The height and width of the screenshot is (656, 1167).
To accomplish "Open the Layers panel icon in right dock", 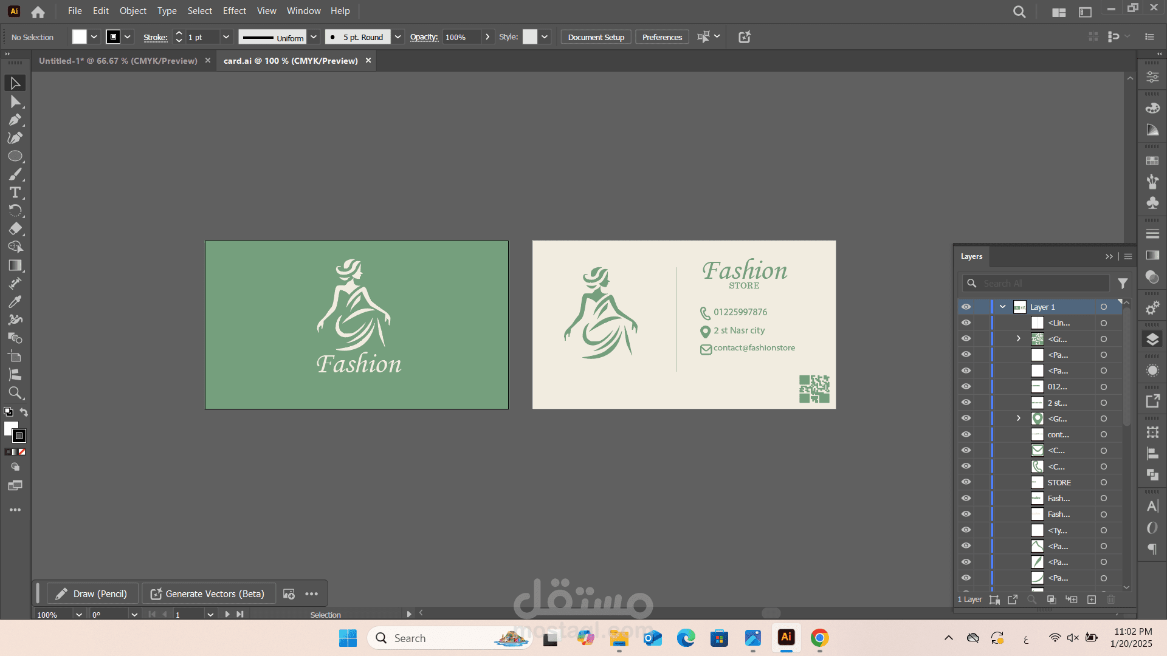I will pyautogui.click(x=1152, y=339).
